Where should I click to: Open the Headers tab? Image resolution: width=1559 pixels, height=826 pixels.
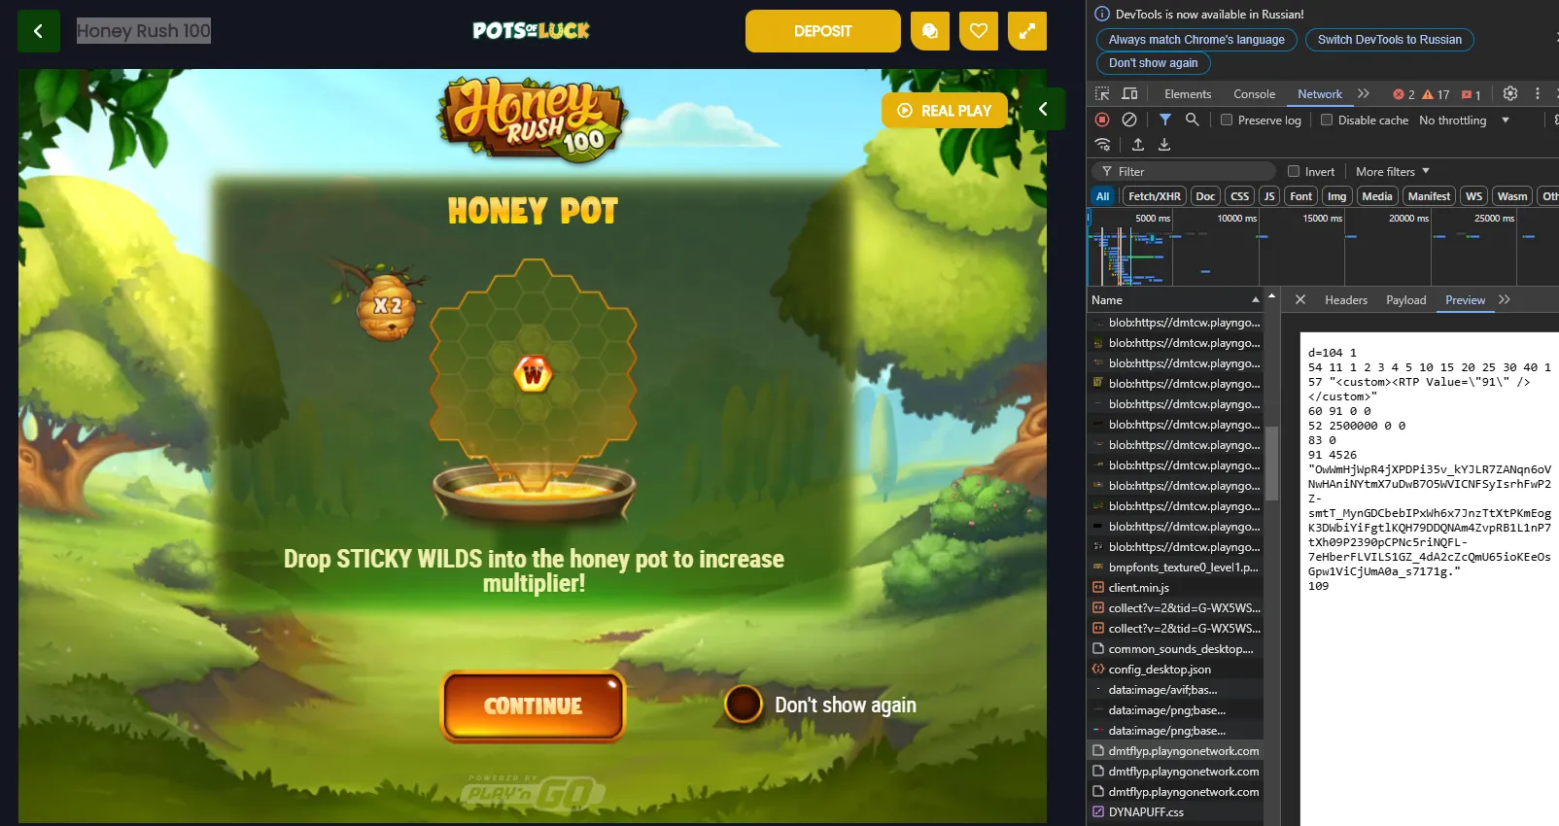[1345, 300]
